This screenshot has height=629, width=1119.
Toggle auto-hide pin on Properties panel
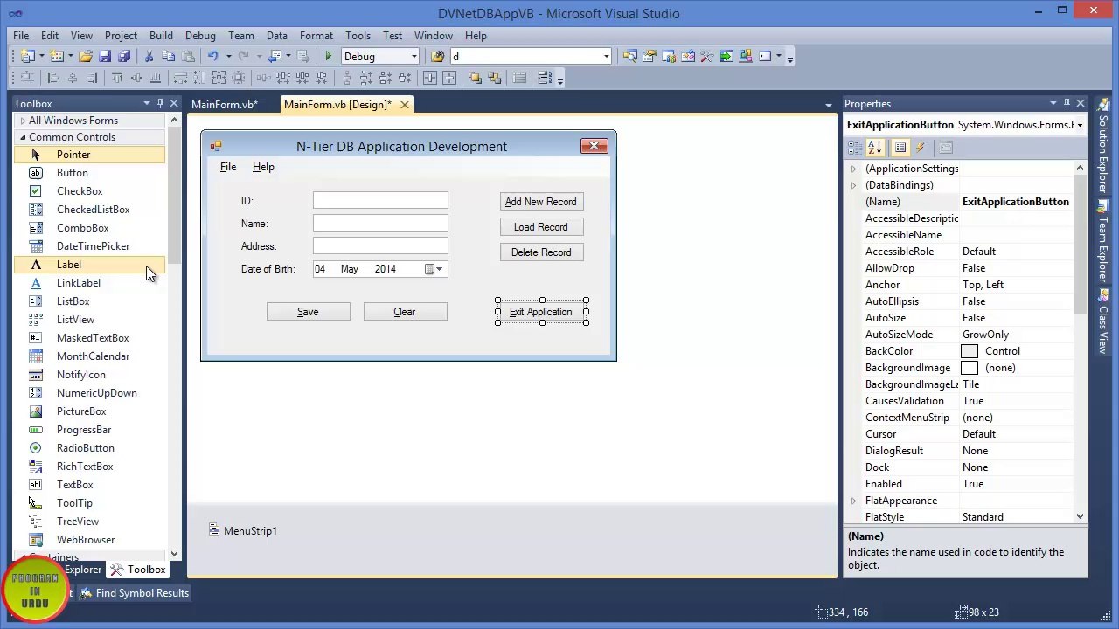(x=1067, y=104)
